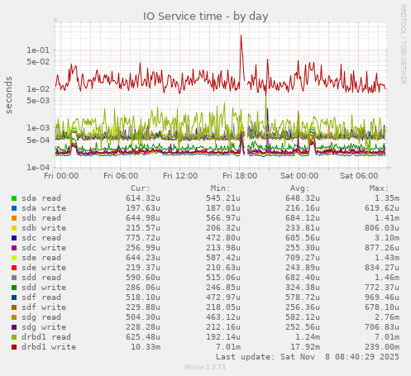Click the drbd1 write max value 239.00m

[382, 347]
